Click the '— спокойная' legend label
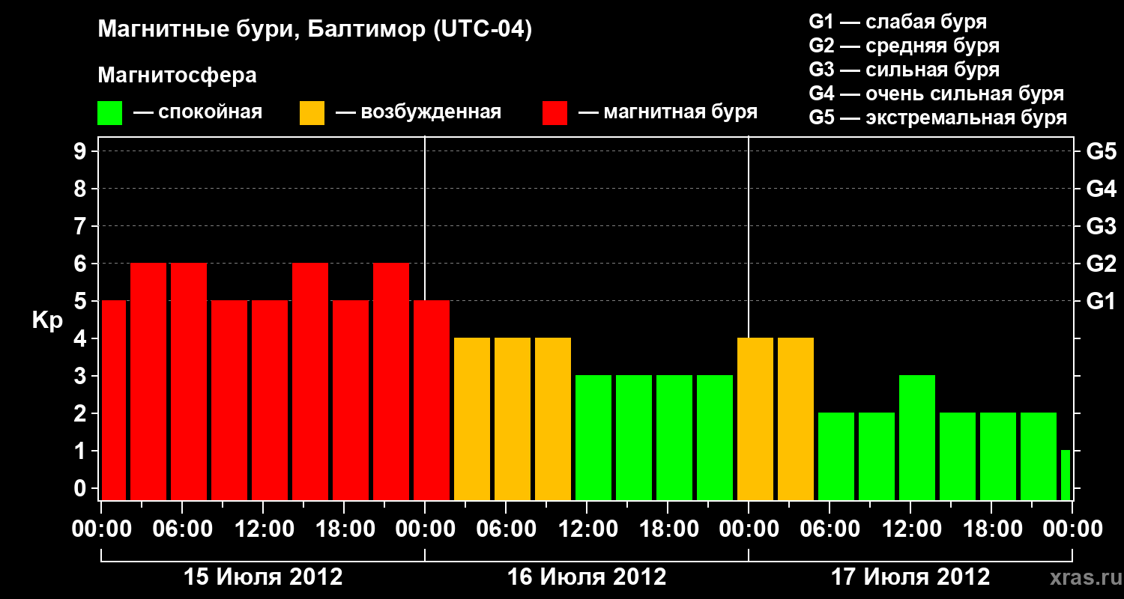 coord(198,112)
